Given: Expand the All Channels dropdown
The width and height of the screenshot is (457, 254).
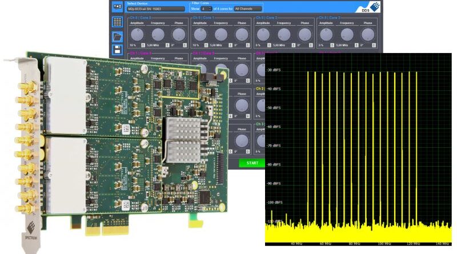Looking at the screenshot, I should (248, 9).
